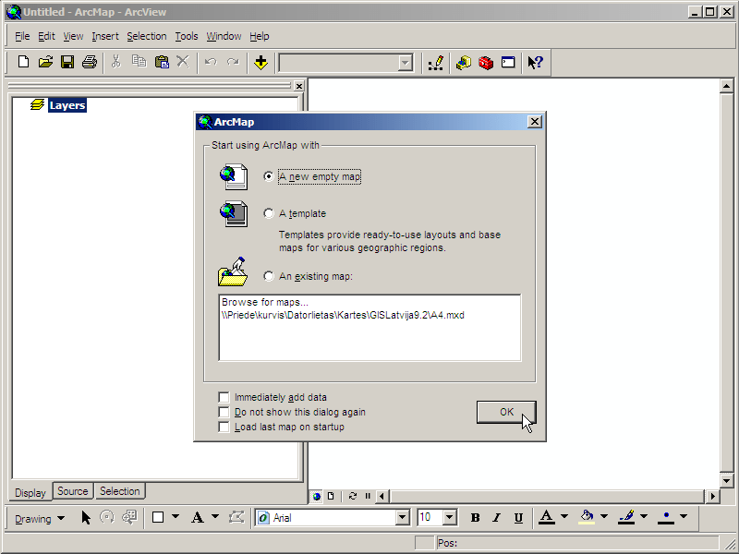Select the A new empty map option
The height and width of the screenshot is (554, 739).
pyautogui.click(x=269, y=176)
